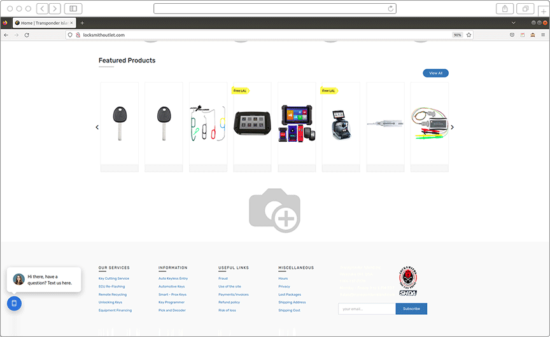
Task: Open the Firefox hamburger menu
Action: click(542, 35)
